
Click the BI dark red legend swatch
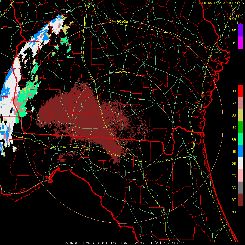(x=240, y=200)
